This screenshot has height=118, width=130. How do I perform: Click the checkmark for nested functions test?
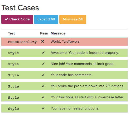tap(43, 108)
